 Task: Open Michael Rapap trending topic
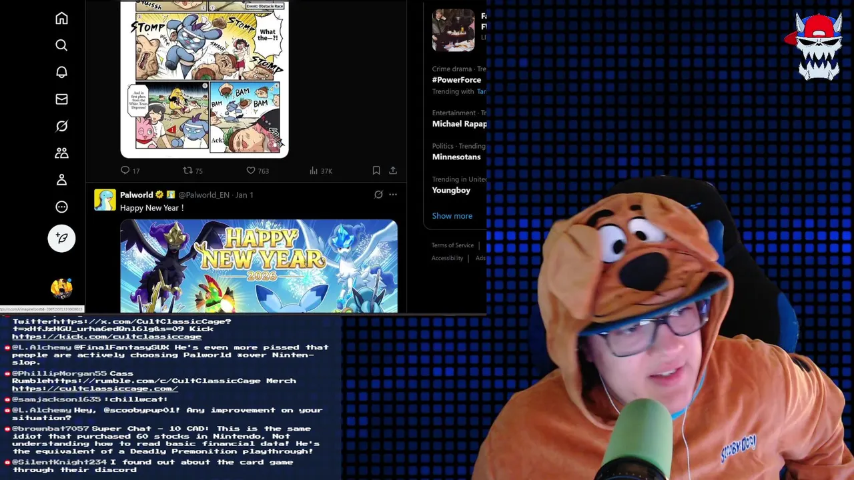459,123
